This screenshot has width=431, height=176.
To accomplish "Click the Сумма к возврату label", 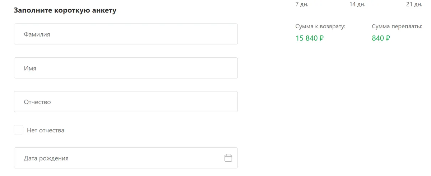I will (x=320, y=27).
